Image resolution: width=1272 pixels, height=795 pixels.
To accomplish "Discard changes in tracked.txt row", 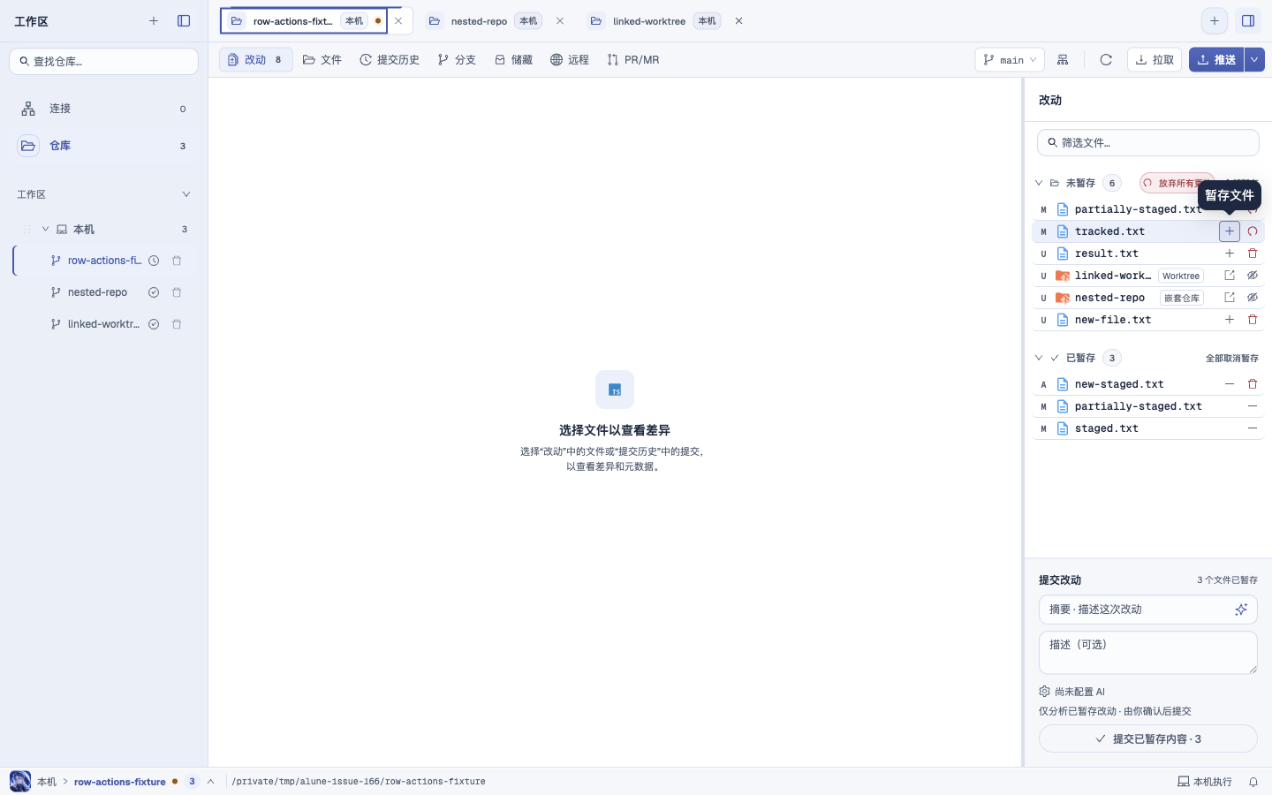I will pos(1253,231).
